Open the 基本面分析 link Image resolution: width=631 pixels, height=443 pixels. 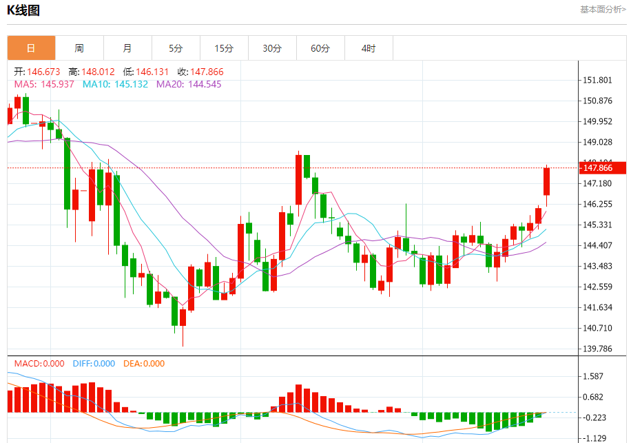click(x=603, y=9)
